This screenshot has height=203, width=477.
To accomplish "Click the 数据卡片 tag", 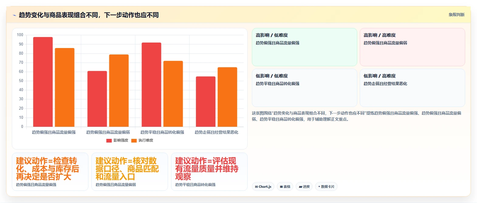I will tap(326, 187).
